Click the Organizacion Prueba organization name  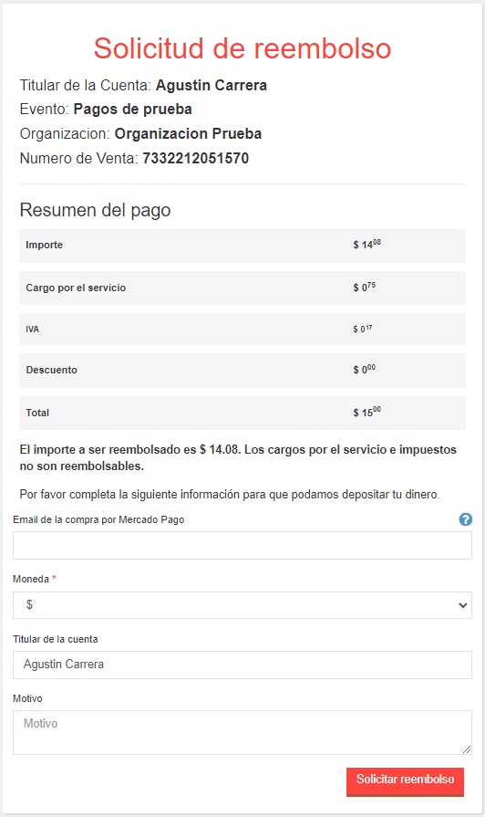(x=188, y=134)
